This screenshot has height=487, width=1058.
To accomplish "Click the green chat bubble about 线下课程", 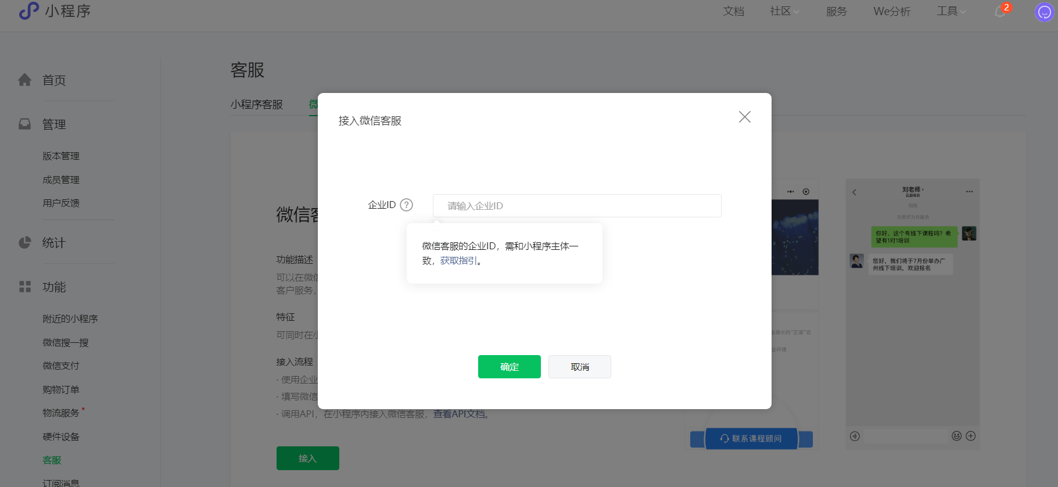I will 914,237.
